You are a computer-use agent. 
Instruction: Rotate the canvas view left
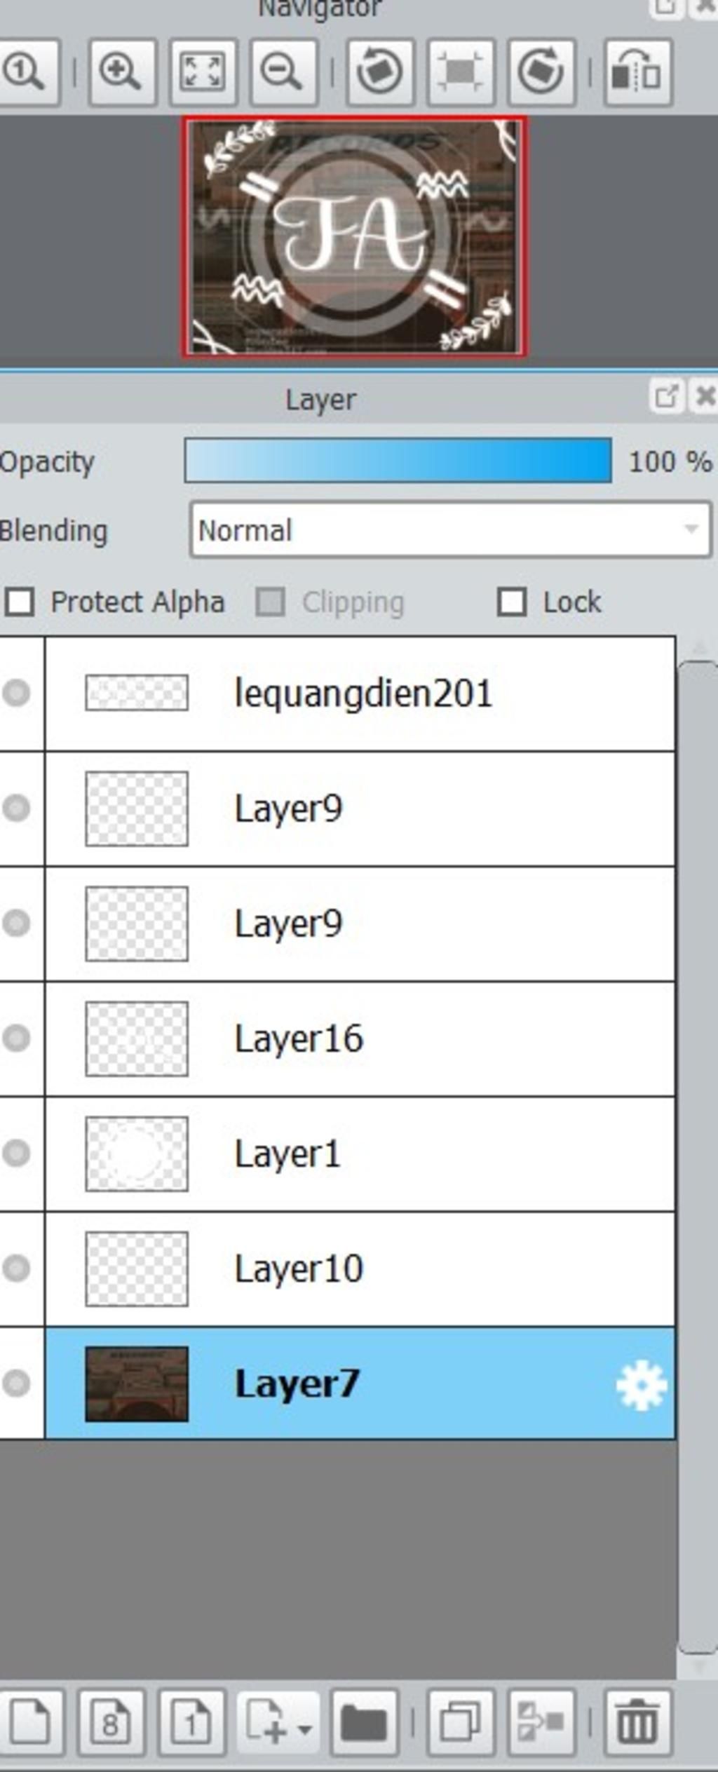click(379, 72)
